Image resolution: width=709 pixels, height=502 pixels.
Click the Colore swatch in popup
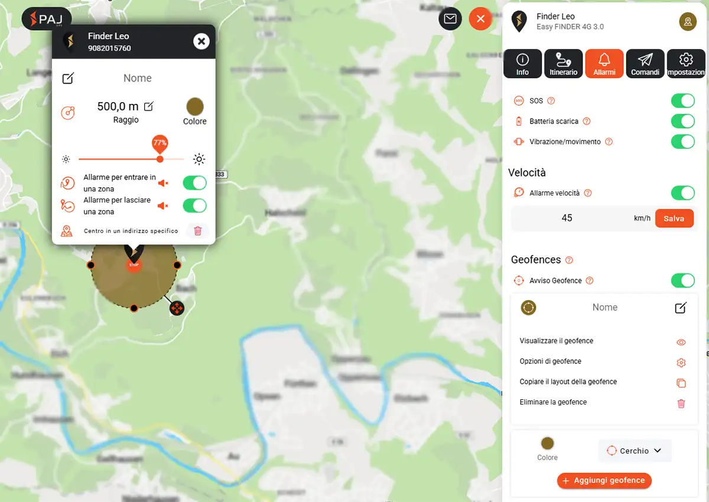(x=195, y=107)
